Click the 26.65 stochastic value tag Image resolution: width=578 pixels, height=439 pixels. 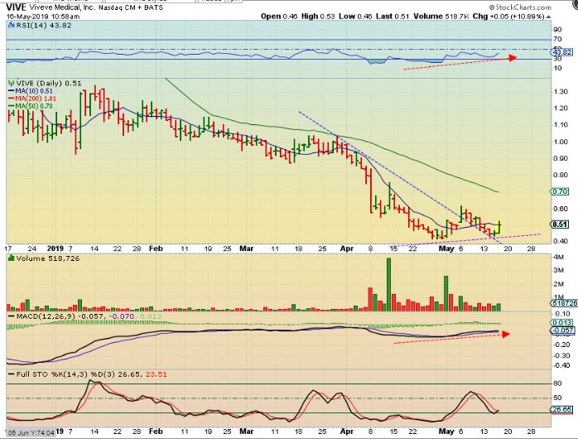[564, 409]
